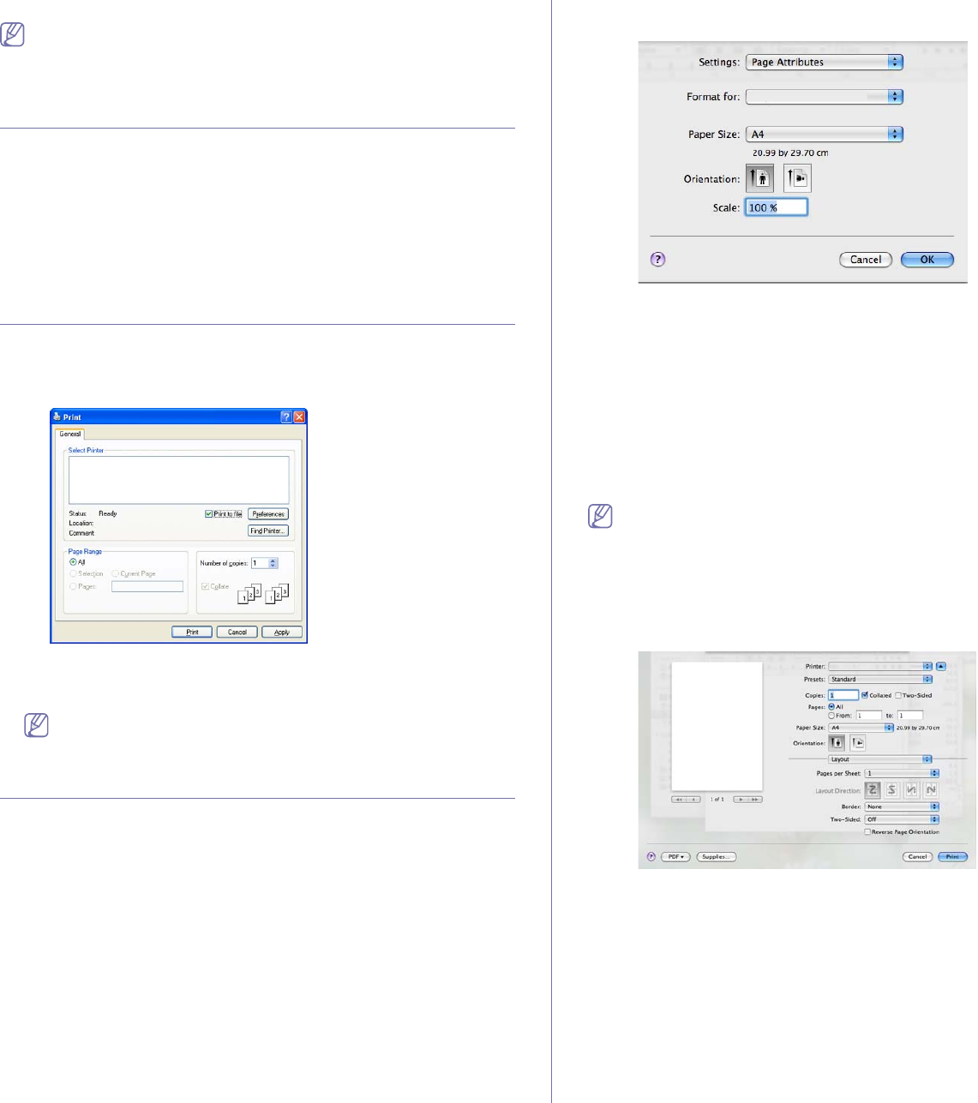
Task: Select the Pages radio under Page Range
Action: coord(73,586)
